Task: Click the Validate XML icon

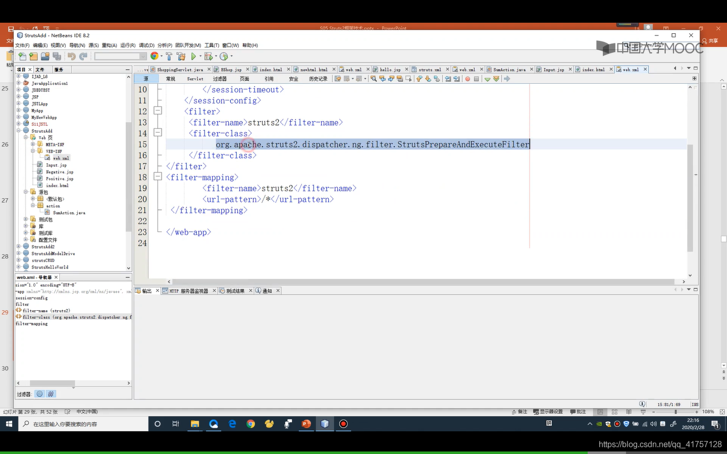Action: pyautogui.click(x=496, y=79)
